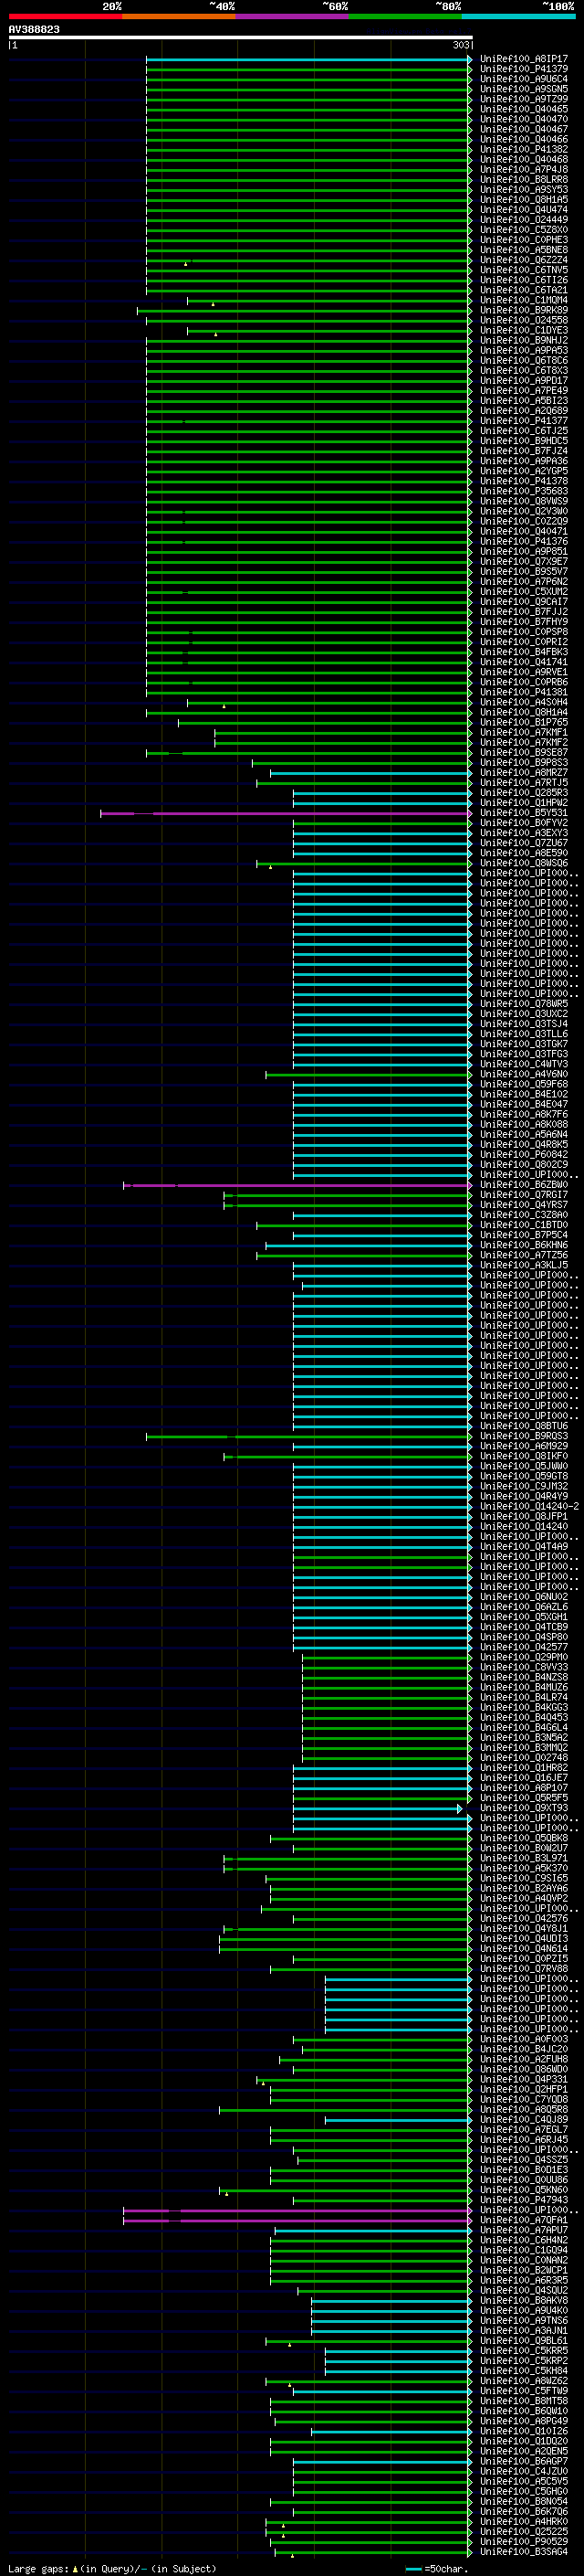Select the UniRef100_Q3TSJ4 label
584x2576 pixels.
(x=524, y=1023)
